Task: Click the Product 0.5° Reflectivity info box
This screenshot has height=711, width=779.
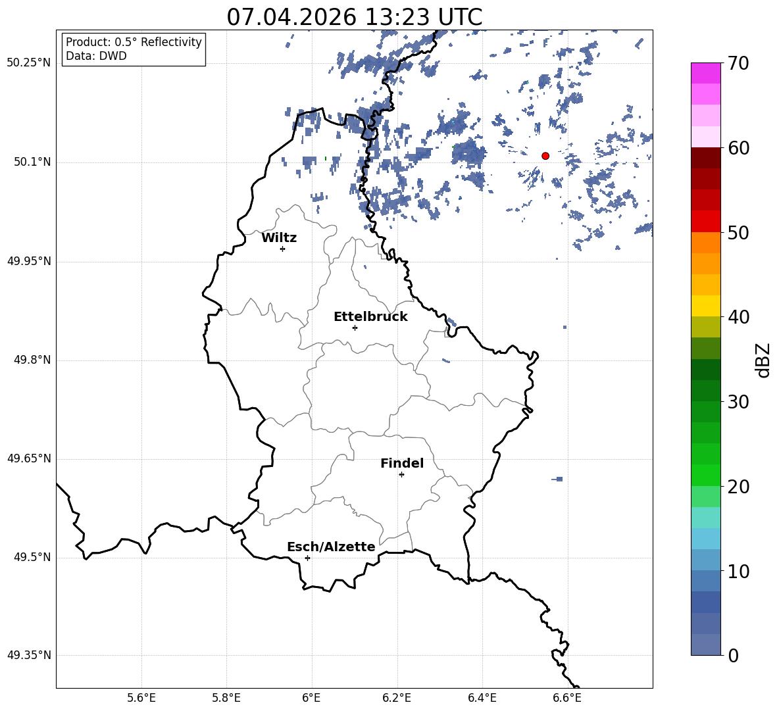Action: 134,49
